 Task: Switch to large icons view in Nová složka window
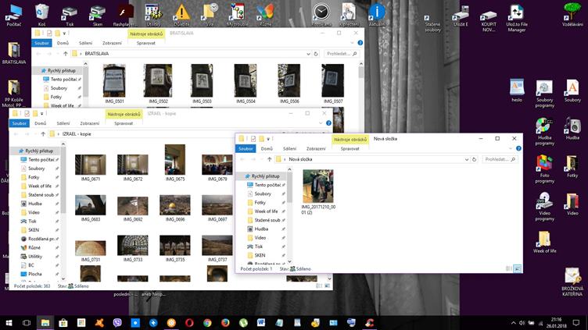517,268
